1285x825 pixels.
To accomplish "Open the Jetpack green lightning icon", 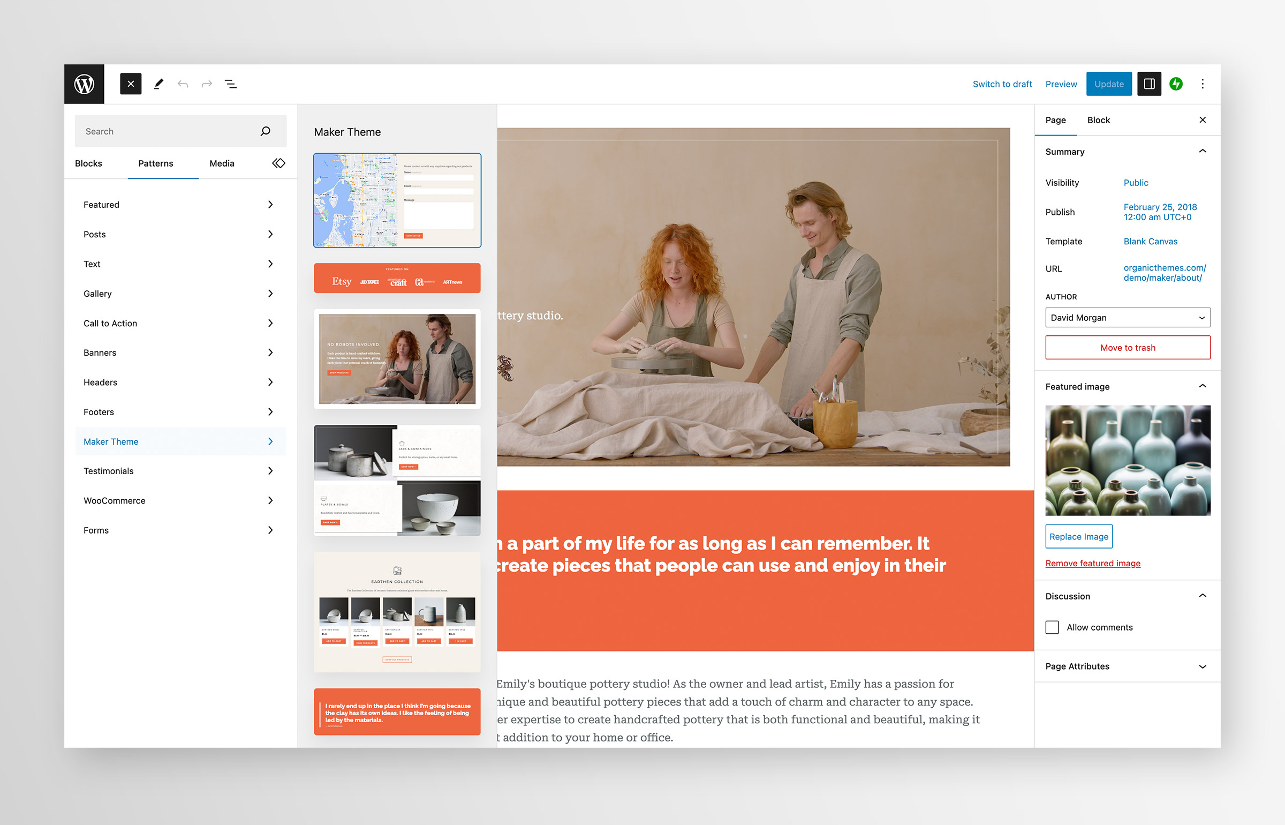I will pyautogui.click(x=1176, y=84).
